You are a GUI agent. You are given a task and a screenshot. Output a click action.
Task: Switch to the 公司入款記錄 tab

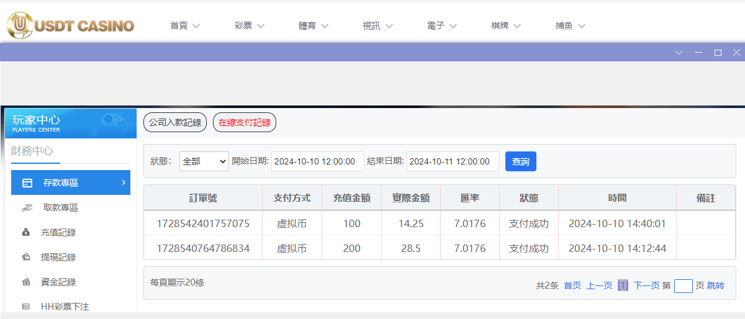pyautogui.click(x=175, y=122)
